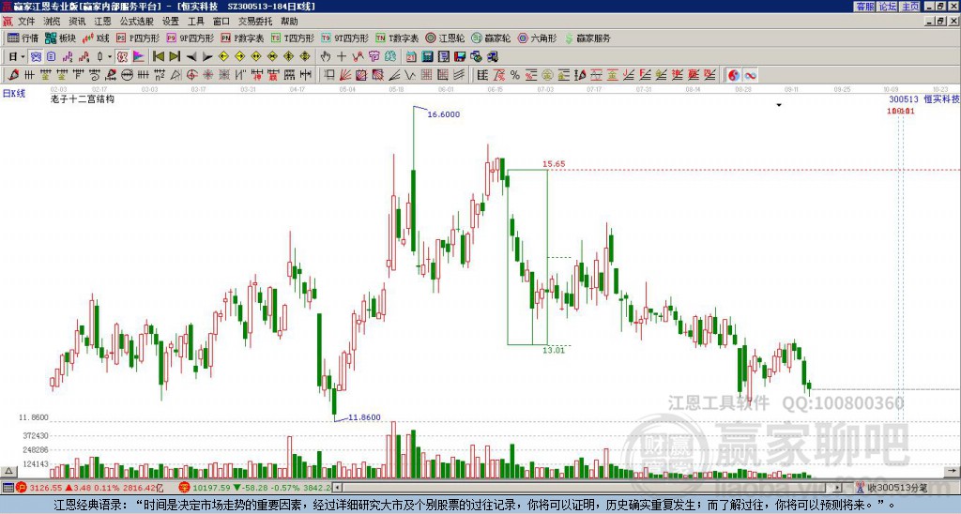This screenshot has width=961, height=514.
Task: Select the circle target drawing tool
Action: 191,75
